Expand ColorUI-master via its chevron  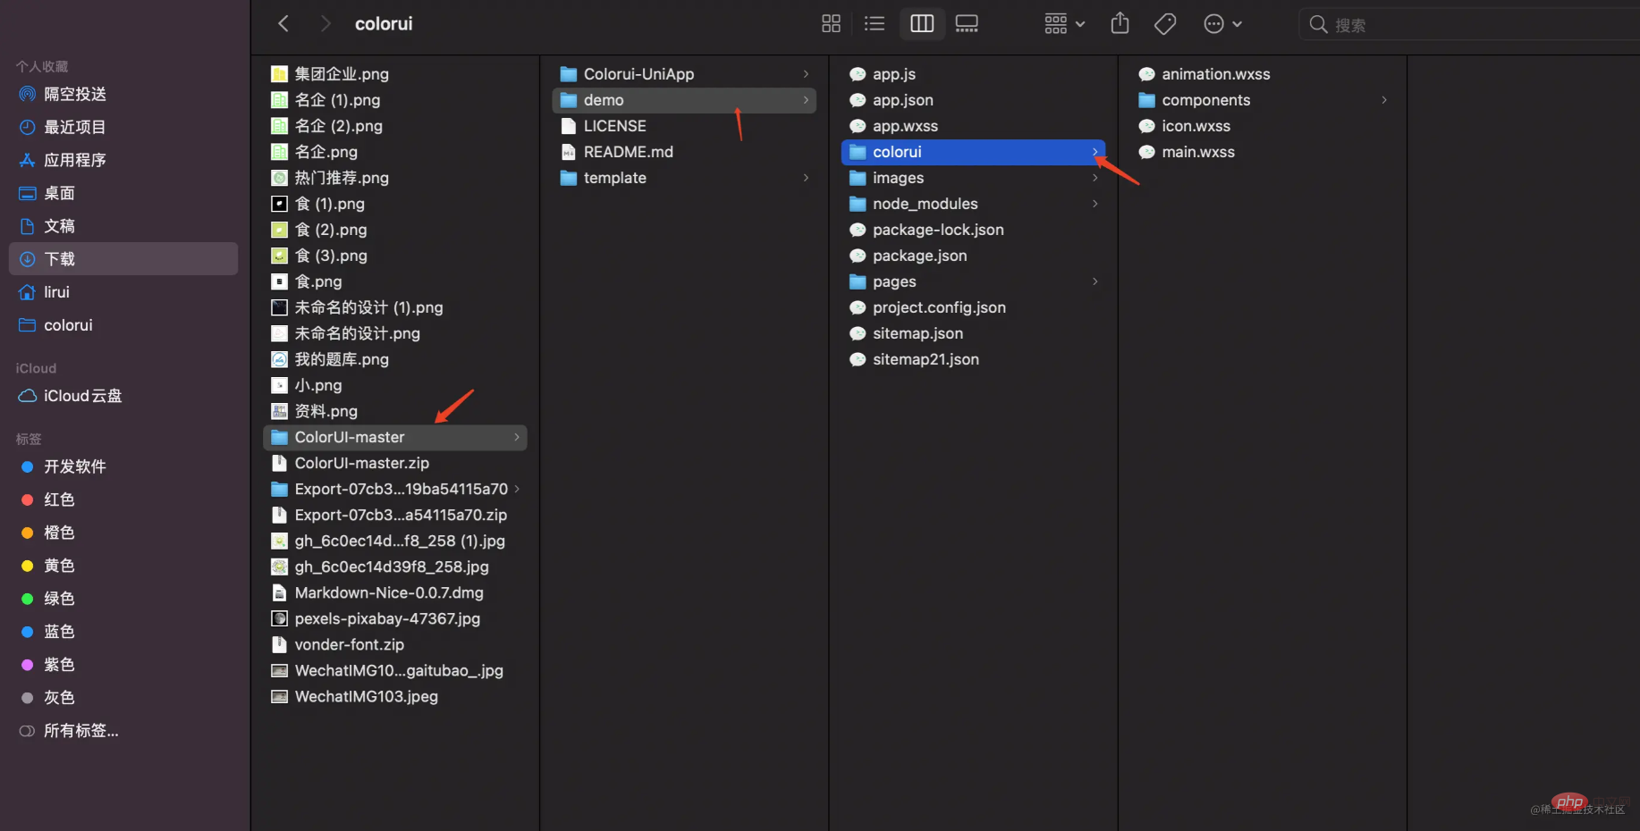click(517, 437)
